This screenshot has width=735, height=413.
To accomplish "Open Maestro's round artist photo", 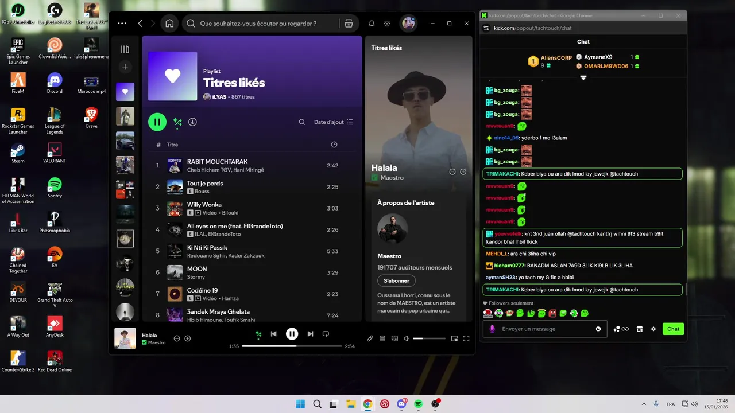I will (x=393, y=229).
